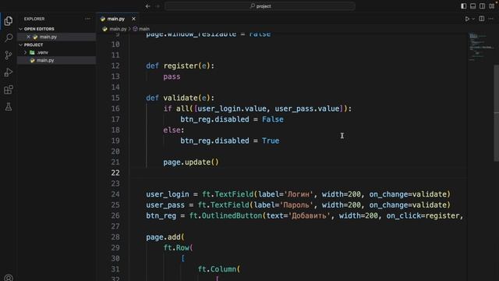Go back using the navigation arrow
This screenshot has width=499, height=281.
(147, 6)
